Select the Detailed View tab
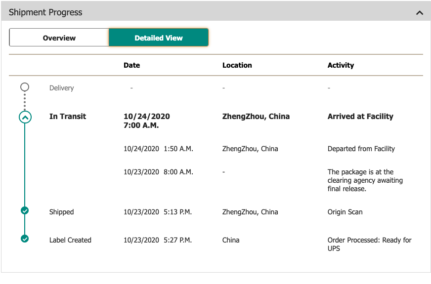 click(159, 38)
